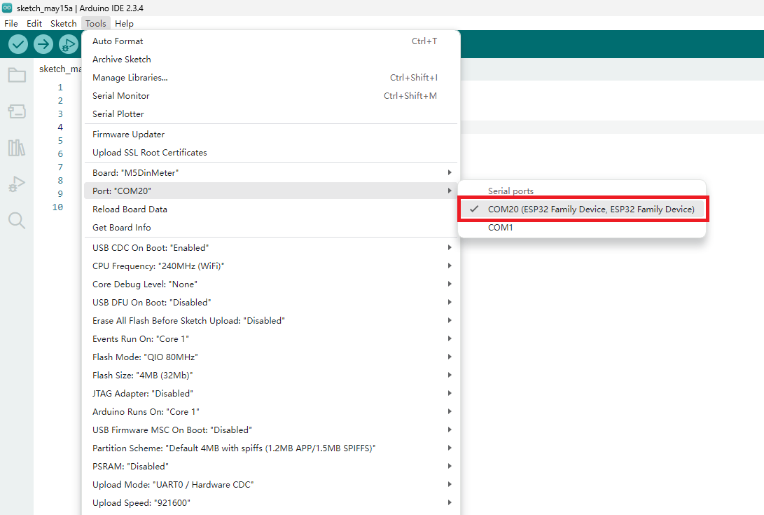Click line number 7 in editor gutter
The image size is (764, 515).
point(60,167)
